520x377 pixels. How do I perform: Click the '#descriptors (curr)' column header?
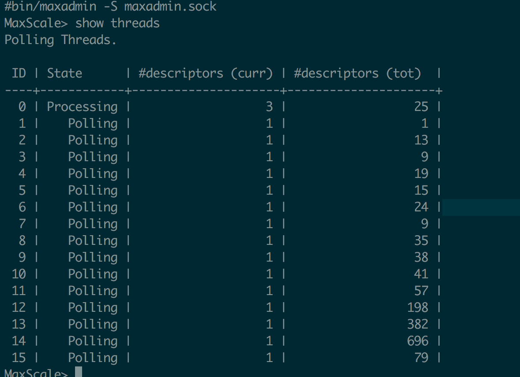click(x=206, y=73)
